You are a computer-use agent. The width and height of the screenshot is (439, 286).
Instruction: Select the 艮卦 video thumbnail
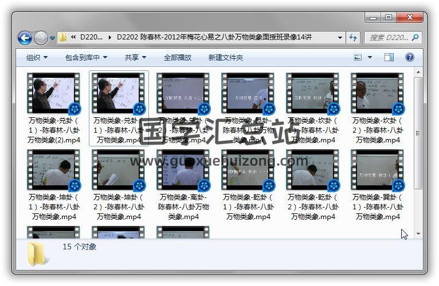[248, 93]
